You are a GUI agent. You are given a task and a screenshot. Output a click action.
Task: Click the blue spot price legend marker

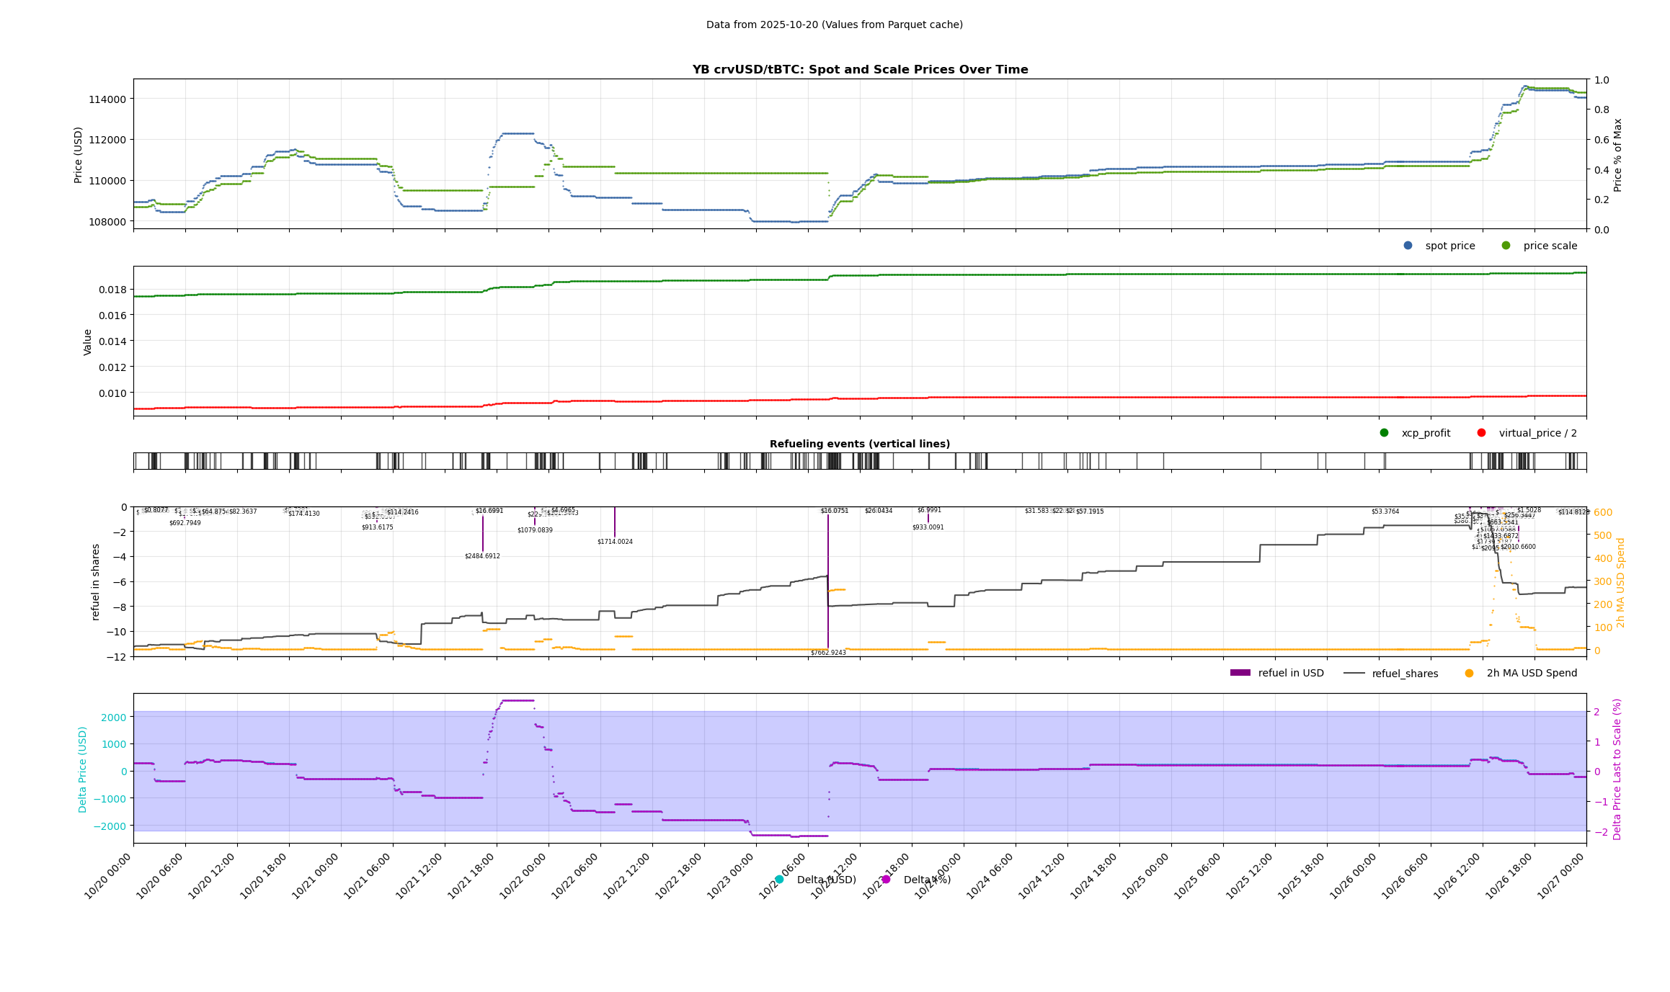(x=1408, y=246)
